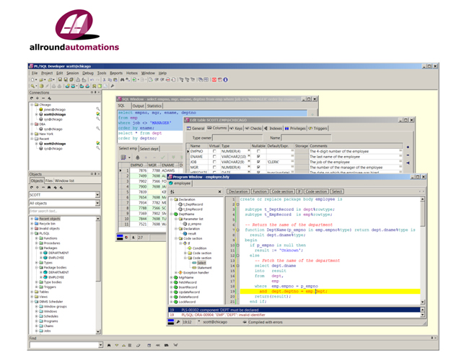Image resolution: width=469 pixels, height=356 pixels.
Task: Click the Function breadcrumb button
Action: pyautogui.click(x=259, y=191)
